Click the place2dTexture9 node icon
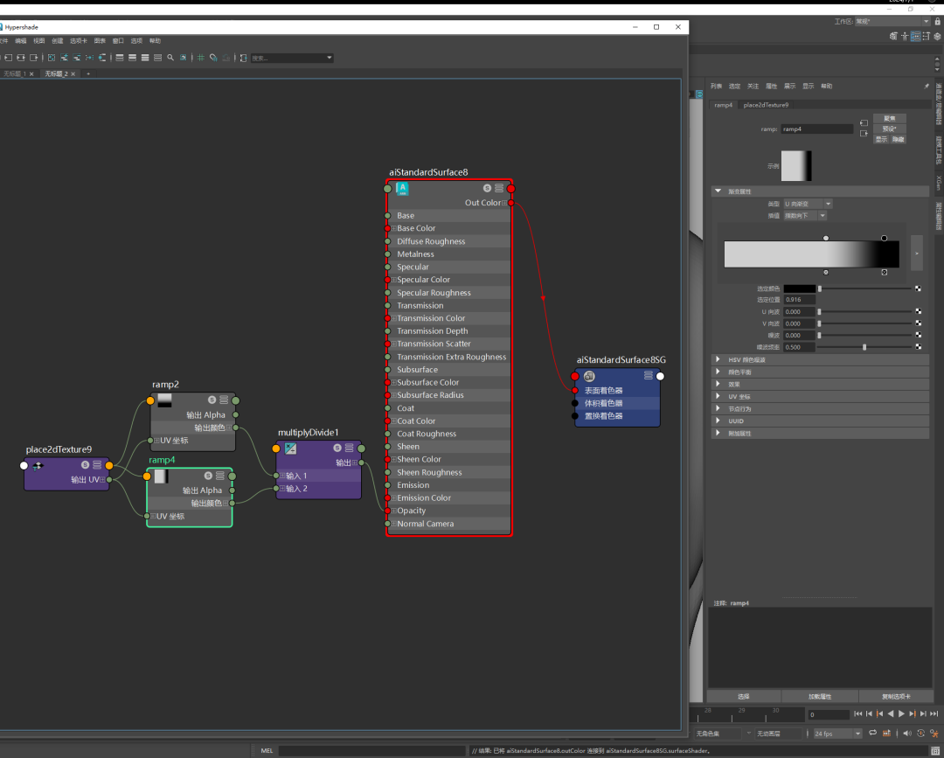Viewport: 944px width, 758px height. 38,465
